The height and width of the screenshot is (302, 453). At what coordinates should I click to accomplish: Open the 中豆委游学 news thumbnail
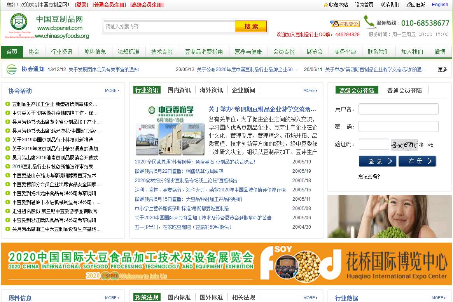(x=170, y=130)
